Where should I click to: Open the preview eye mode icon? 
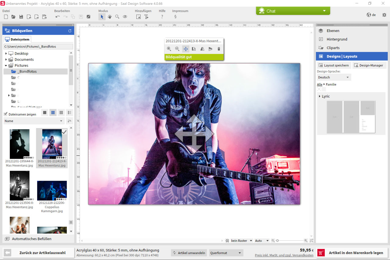pyautogui.click(x=125, y=17)
